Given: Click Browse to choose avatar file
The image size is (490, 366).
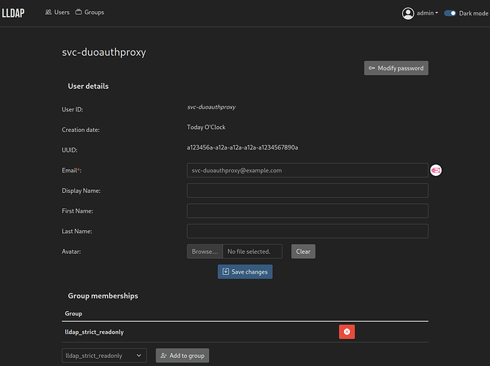Looking at the screenshot, I should click(205, 252).
